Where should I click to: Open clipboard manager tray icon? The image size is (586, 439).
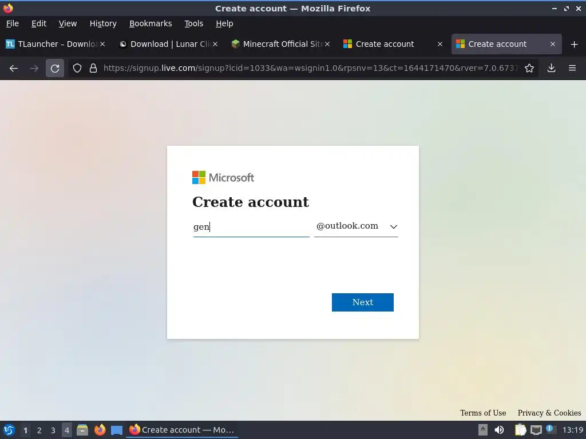tap(520, 430)
